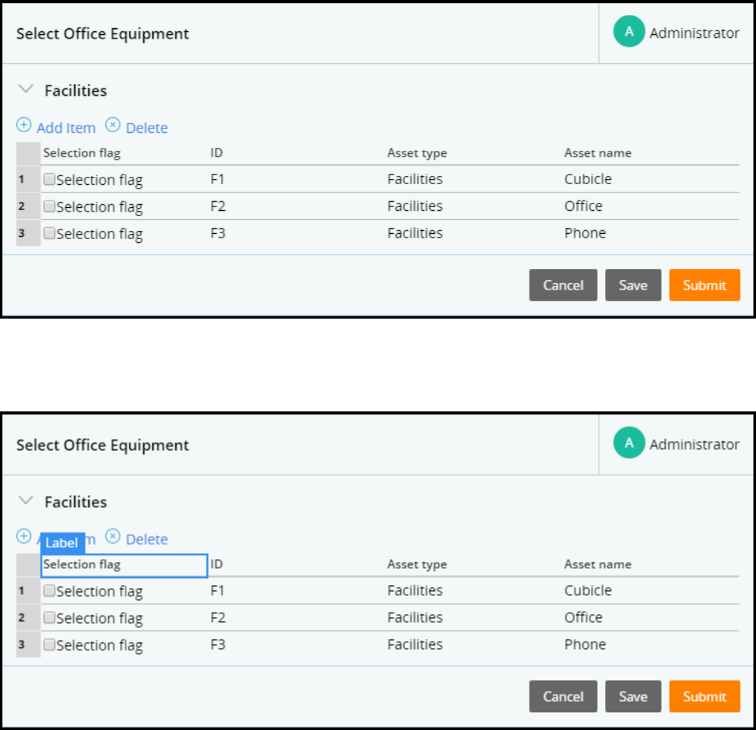The height and width of the screenshot is (730, 756).
Task: Click the green Administrator avatar in the upper form
Action: 629,32
